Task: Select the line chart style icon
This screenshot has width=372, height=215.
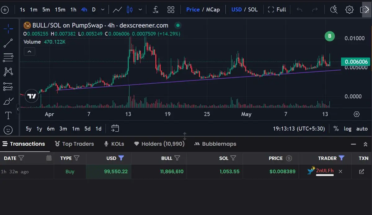Action: coord(117,10)
